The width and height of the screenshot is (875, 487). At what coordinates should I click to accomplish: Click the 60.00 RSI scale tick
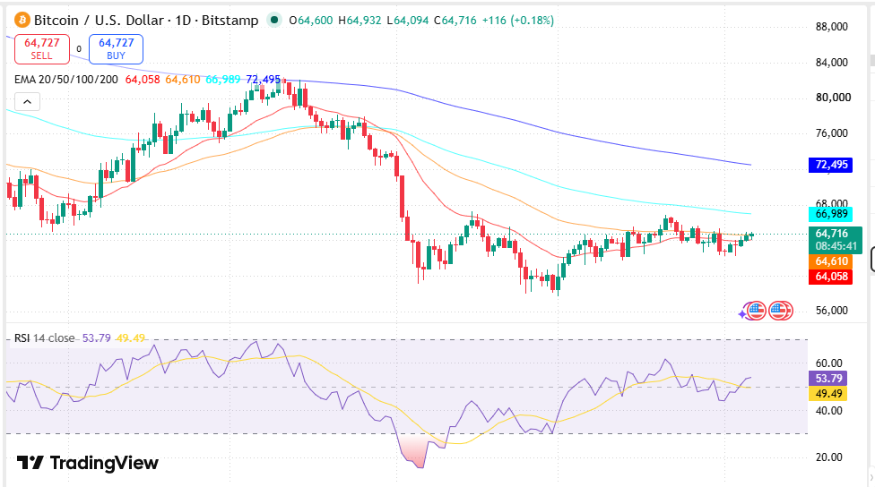[828, 363]
